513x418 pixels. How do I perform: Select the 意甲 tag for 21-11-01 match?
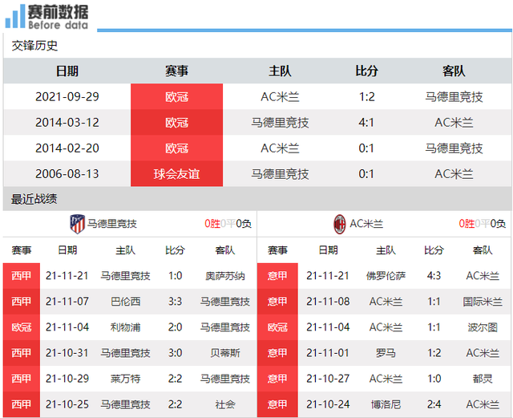pyautogui.click(x=277, y=353)
